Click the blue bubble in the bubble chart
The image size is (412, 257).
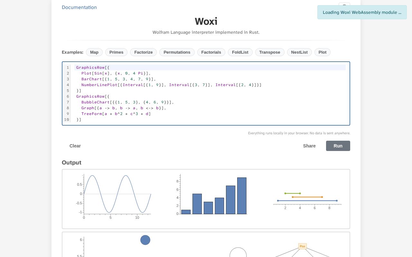[145, 240]
